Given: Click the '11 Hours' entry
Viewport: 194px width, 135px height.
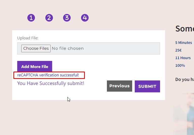Looking at the screenshot, I should point(183,58).
